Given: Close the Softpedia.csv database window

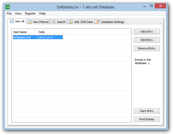Looking at the screenshot, I should pos(161,6).
